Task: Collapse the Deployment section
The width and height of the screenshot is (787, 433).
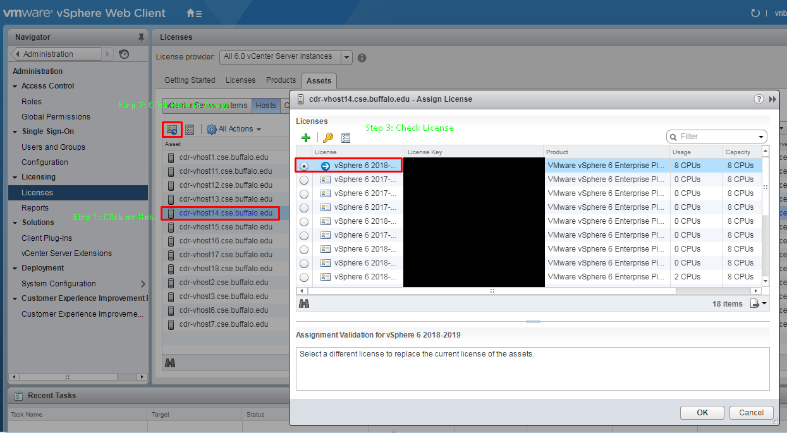Action: tap(15, 268)
